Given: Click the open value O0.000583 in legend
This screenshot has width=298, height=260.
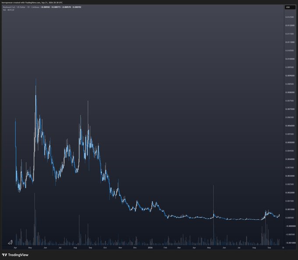Looking at the screenshot, I should click(x=46, y=7).
